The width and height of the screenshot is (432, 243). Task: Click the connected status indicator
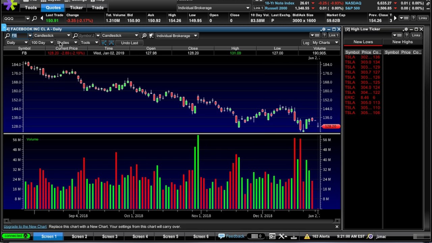16,236
